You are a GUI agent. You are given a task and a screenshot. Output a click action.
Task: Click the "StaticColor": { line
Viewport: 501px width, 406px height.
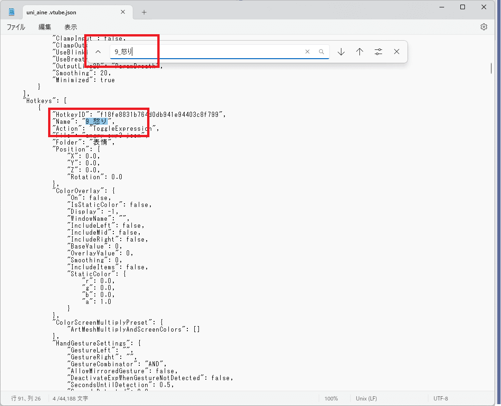coord(97,274)
